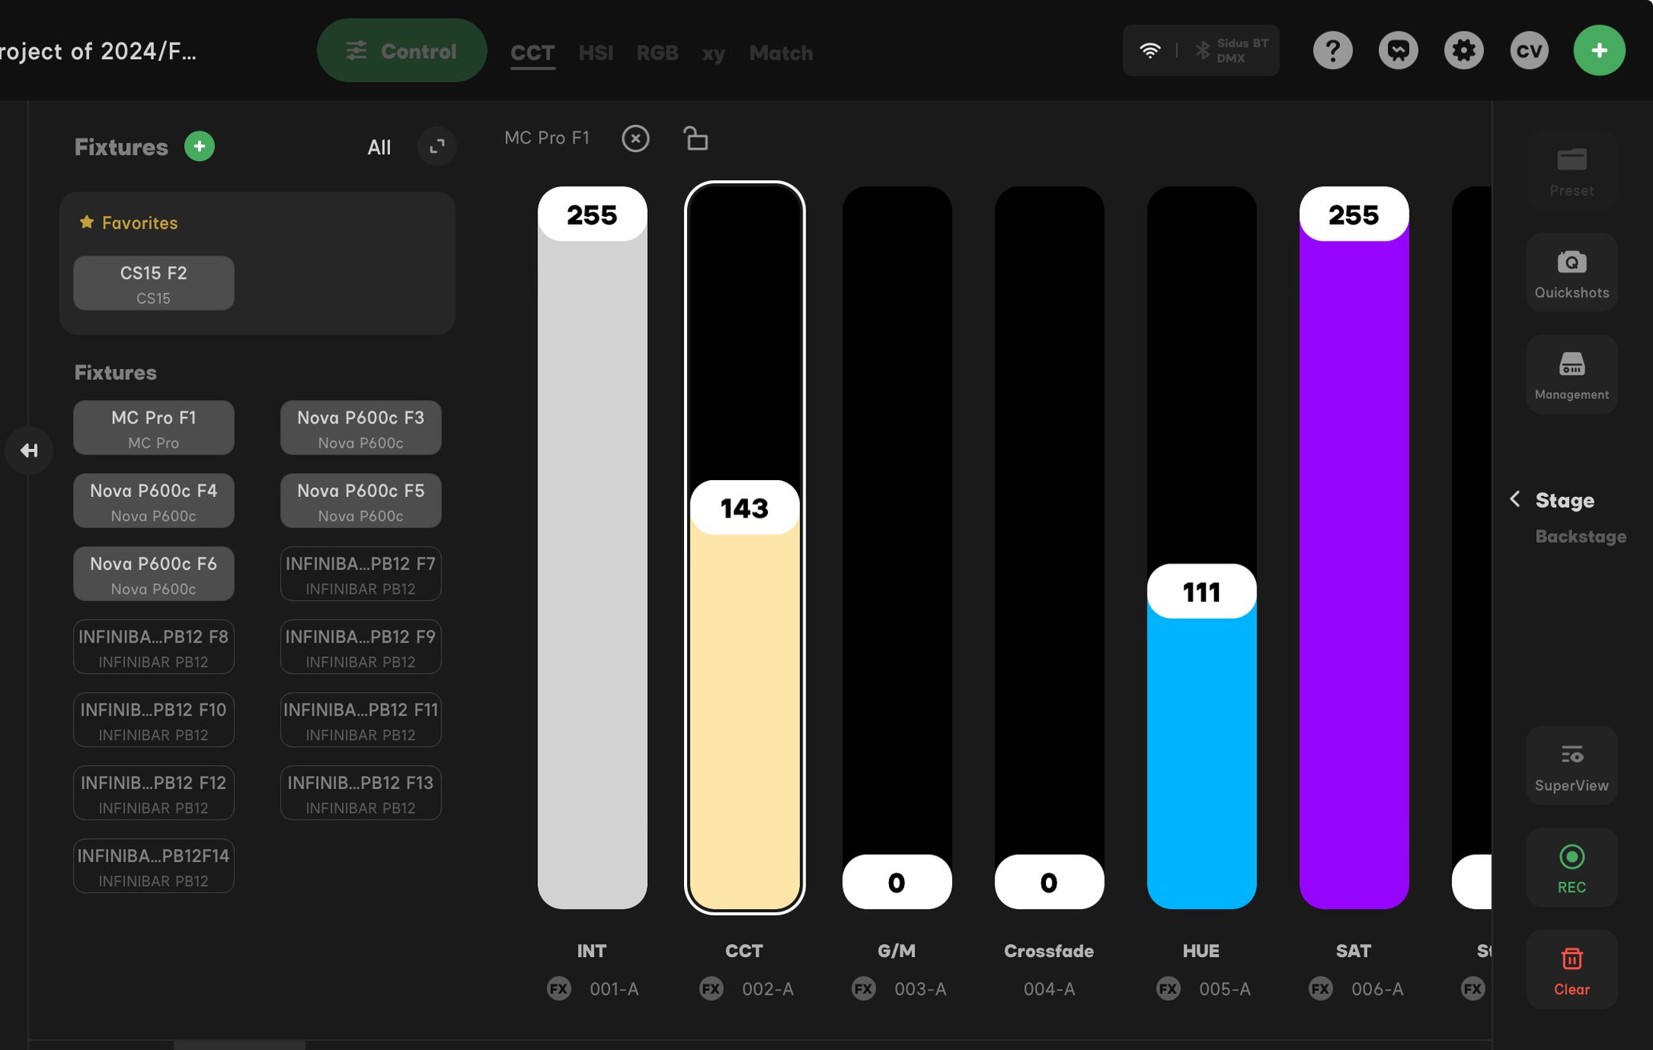This screenshot has height=1050, width=1653.
Task: Click the Control button
Action: 402,50
